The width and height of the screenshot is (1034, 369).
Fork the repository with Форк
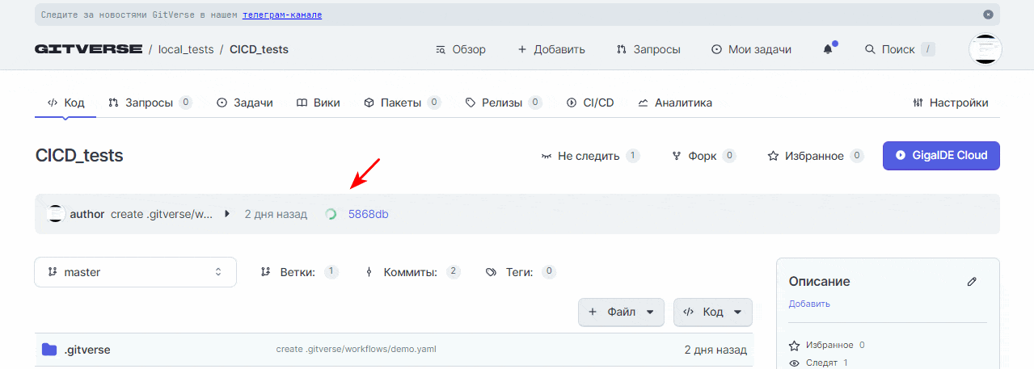703,156
